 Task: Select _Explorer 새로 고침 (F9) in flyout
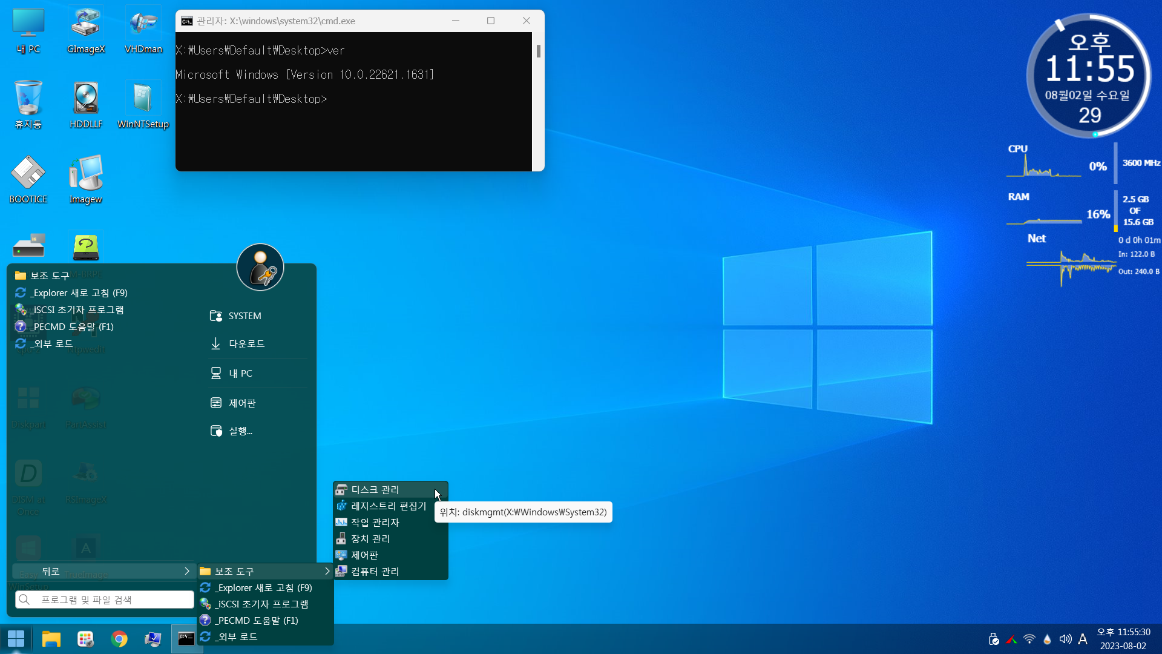pos(266,587)
